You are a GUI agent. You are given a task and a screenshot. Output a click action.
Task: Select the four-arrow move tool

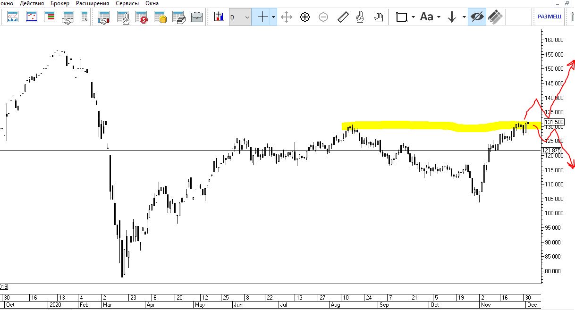286,17
